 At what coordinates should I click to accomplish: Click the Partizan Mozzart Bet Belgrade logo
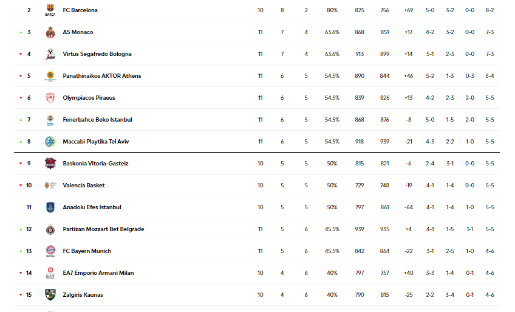pos(50,229)
